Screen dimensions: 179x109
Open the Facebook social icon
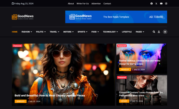pos(152,3)
